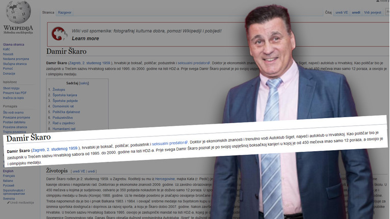Open Povezane promjene link
This screenshot has height=219, width=390.
click(16, 118)
